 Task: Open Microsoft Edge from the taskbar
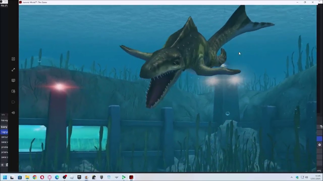[57, 177]
